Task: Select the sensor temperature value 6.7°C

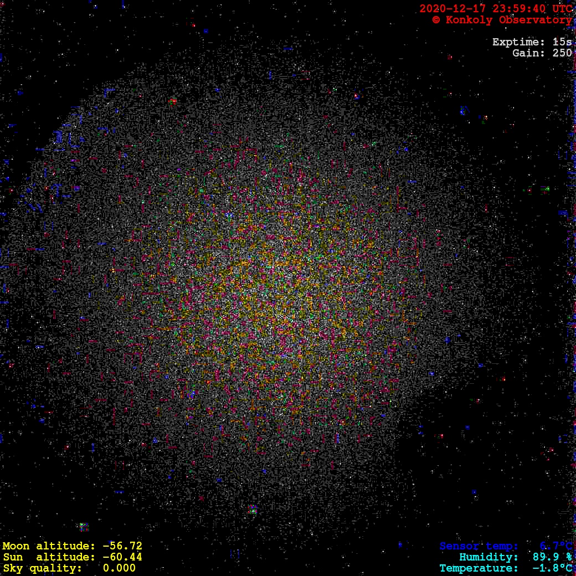Action: pyautogui.click(x=556, y=546)
